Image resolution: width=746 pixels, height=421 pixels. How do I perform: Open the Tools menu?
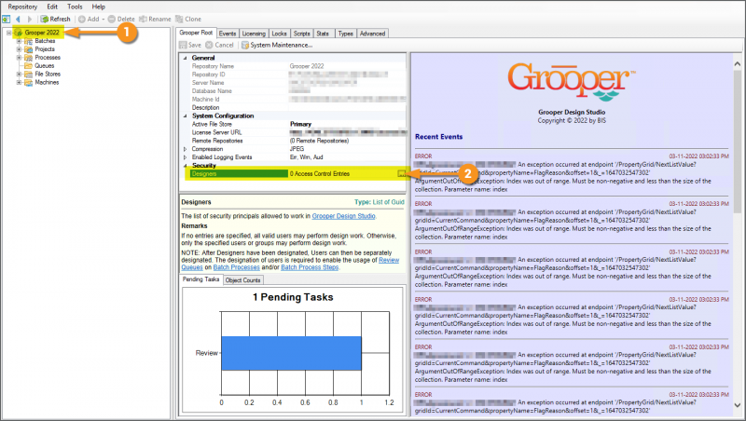(x=75, y=7)
